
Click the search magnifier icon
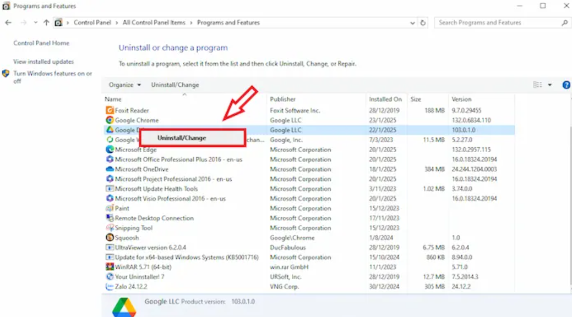(565, 23)
